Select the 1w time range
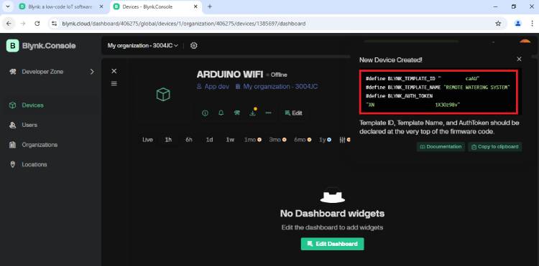539x266 pixels. tap(230, 140)
